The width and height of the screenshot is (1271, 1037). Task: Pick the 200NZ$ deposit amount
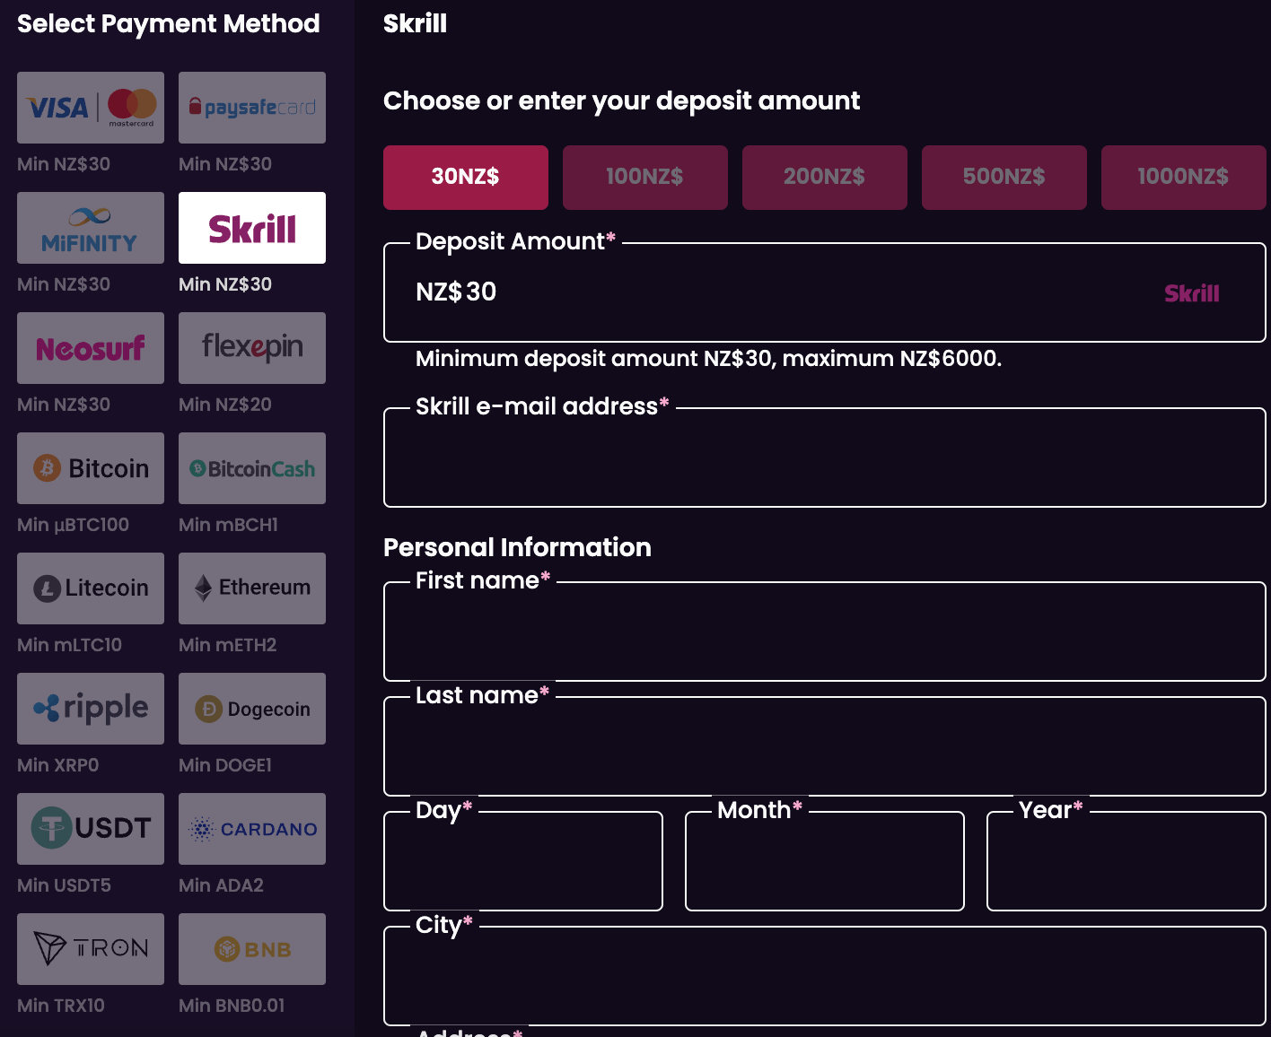pos(825,178)
